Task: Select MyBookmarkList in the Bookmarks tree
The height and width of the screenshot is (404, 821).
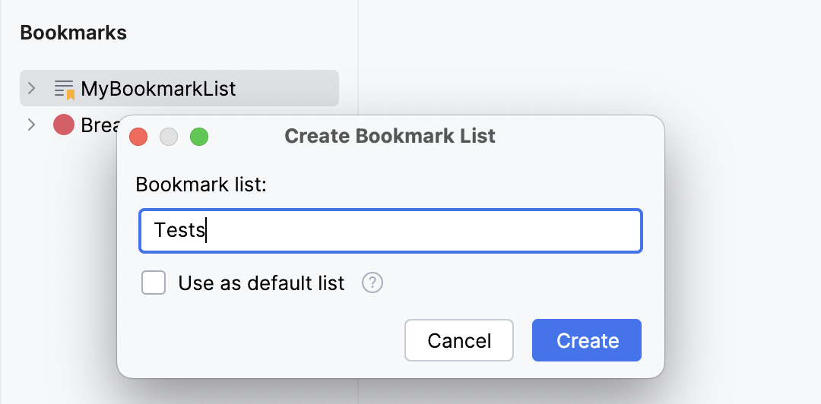Action: tap(158, 89)
